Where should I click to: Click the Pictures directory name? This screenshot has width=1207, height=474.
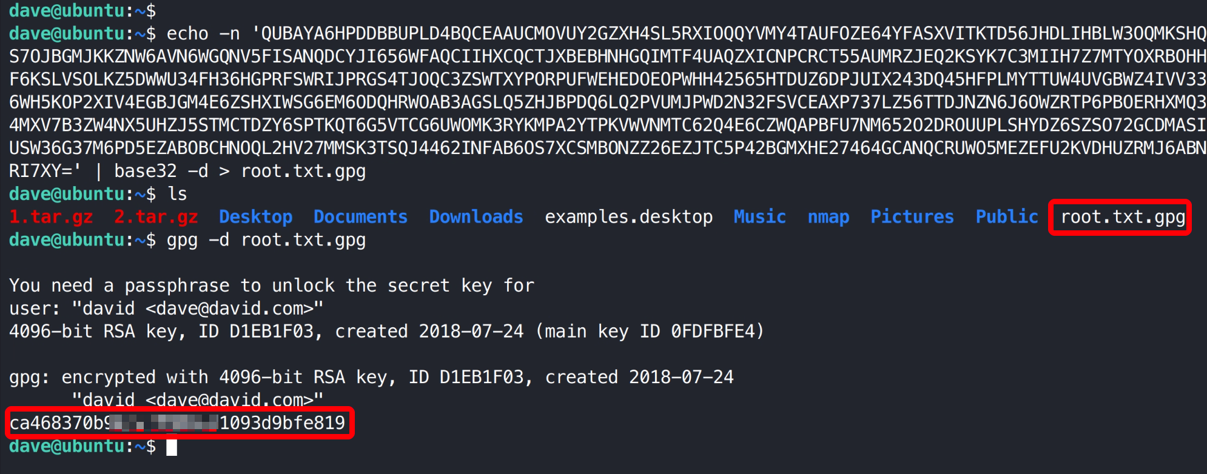point(912,217)
